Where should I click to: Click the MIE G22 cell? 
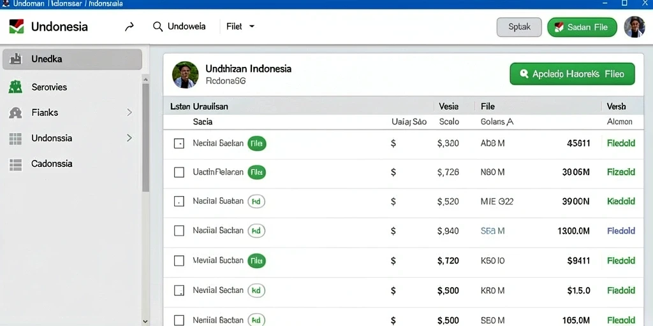pos(497,202)
